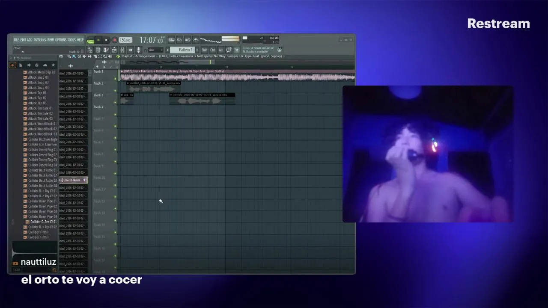Open the content shop cart icon
This screenshot has width=548, height=308.
(237, 50)
